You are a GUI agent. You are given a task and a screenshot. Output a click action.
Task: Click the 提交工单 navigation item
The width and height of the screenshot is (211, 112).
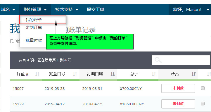95,10
